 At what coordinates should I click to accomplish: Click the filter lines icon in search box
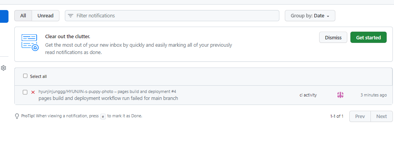pyautogui.click(x=71, y=15)
